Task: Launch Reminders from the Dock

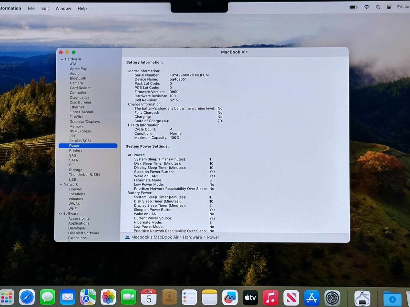Action: (x=189, y=297)
